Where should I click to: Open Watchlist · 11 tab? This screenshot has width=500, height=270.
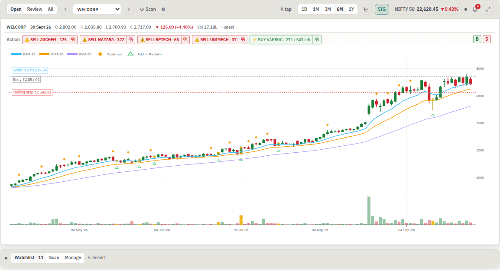point(29,257)
